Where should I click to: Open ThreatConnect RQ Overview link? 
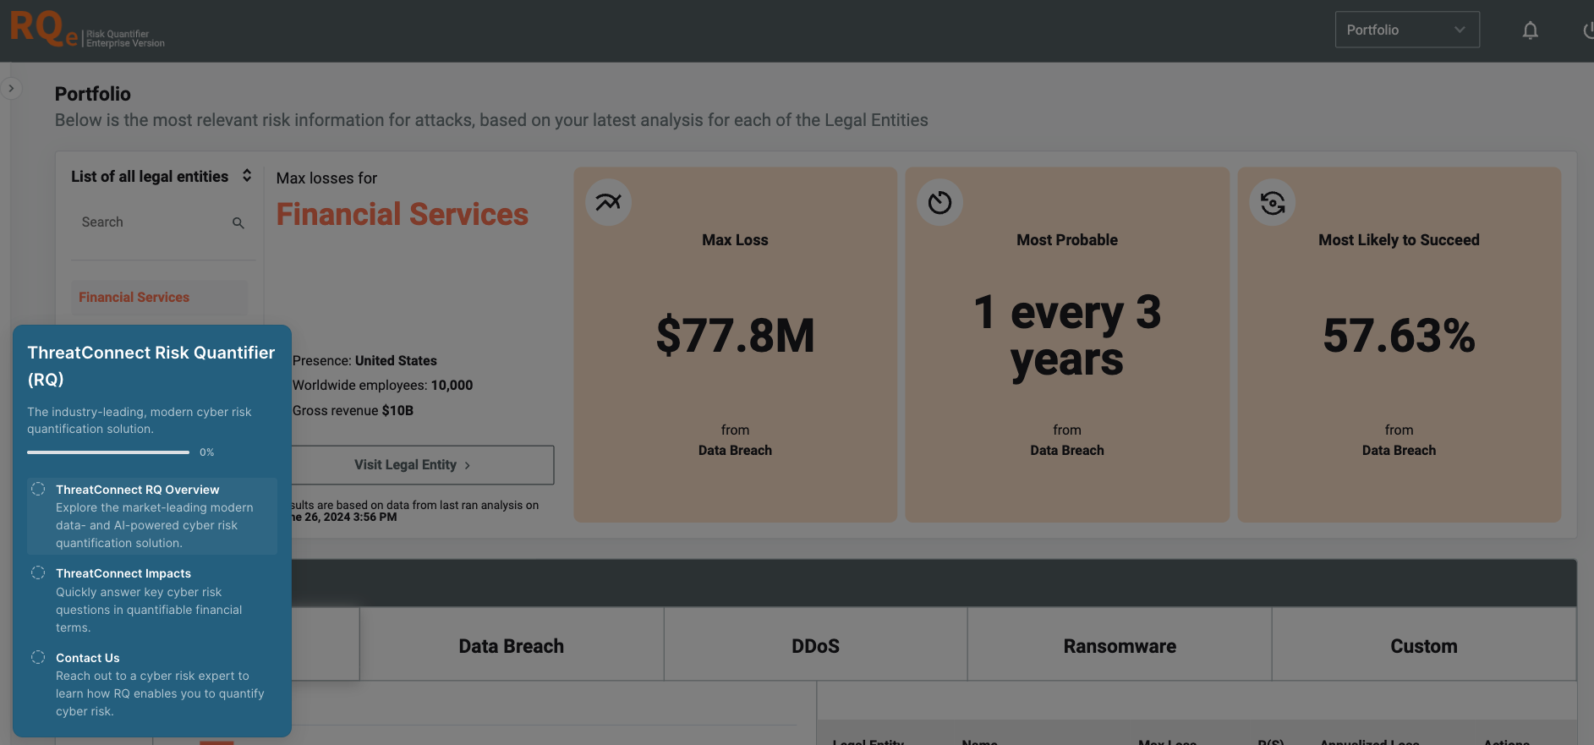click(x=138, y=490)
